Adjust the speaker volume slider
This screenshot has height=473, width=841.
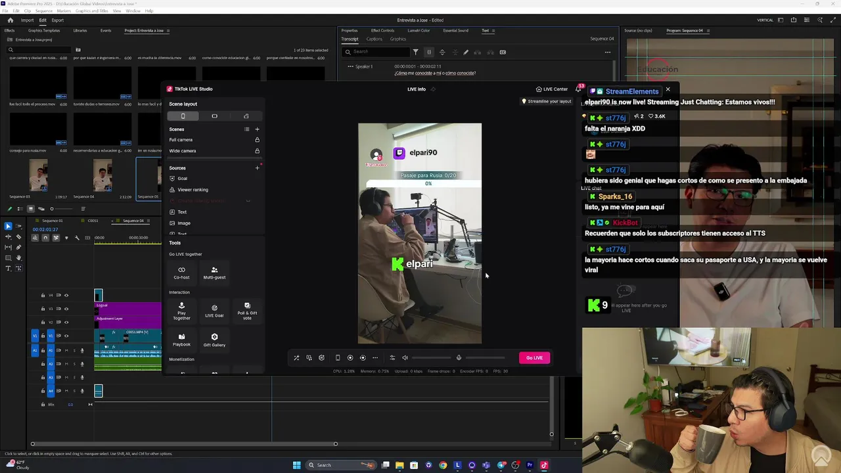pos(432,358)
